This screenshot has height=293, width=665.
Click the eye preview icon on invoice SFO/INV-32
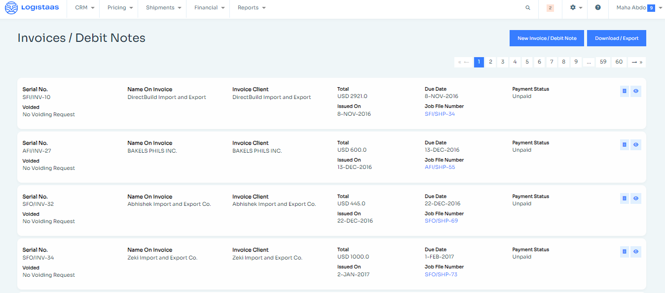(x=635, y=198)
